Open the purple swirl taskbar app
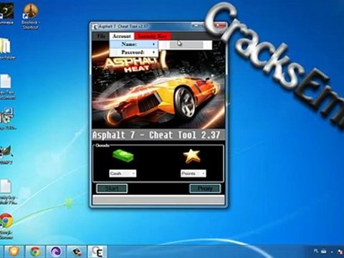Screen dimensions: 344x258 click(56, 252)
